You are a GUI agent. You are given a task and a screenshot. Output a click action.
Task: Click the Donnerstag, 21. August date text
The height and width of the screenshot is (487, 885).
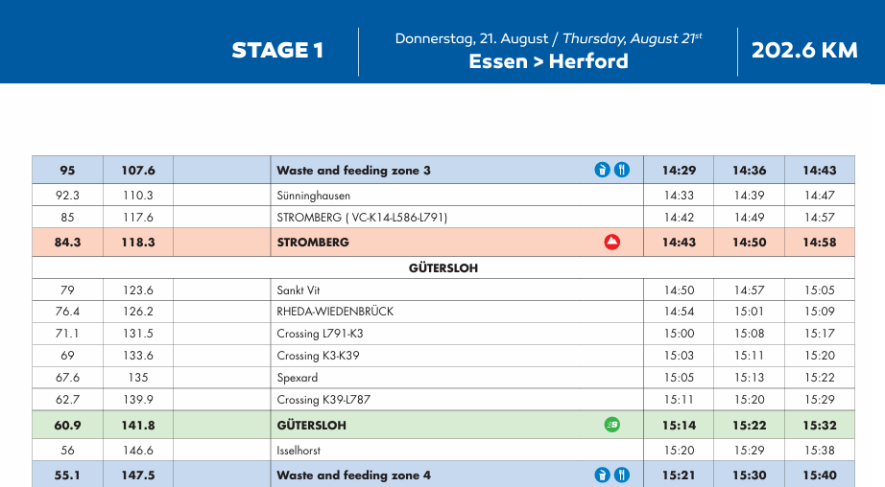(x=470, y=39)
